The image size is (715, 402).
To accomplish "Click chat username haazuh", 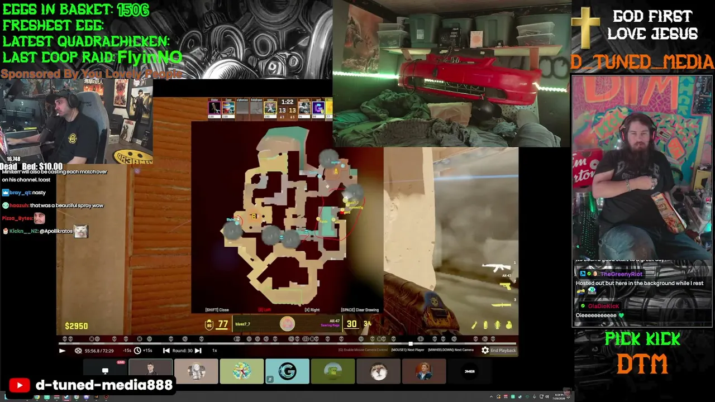I will coord(20,205).
